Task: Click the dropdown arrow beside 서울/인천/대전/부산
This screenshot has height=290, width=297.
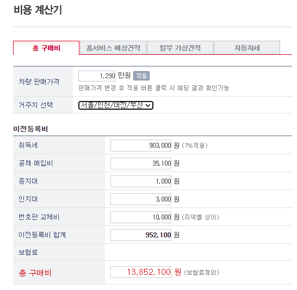Action: (x=148, y=105)
